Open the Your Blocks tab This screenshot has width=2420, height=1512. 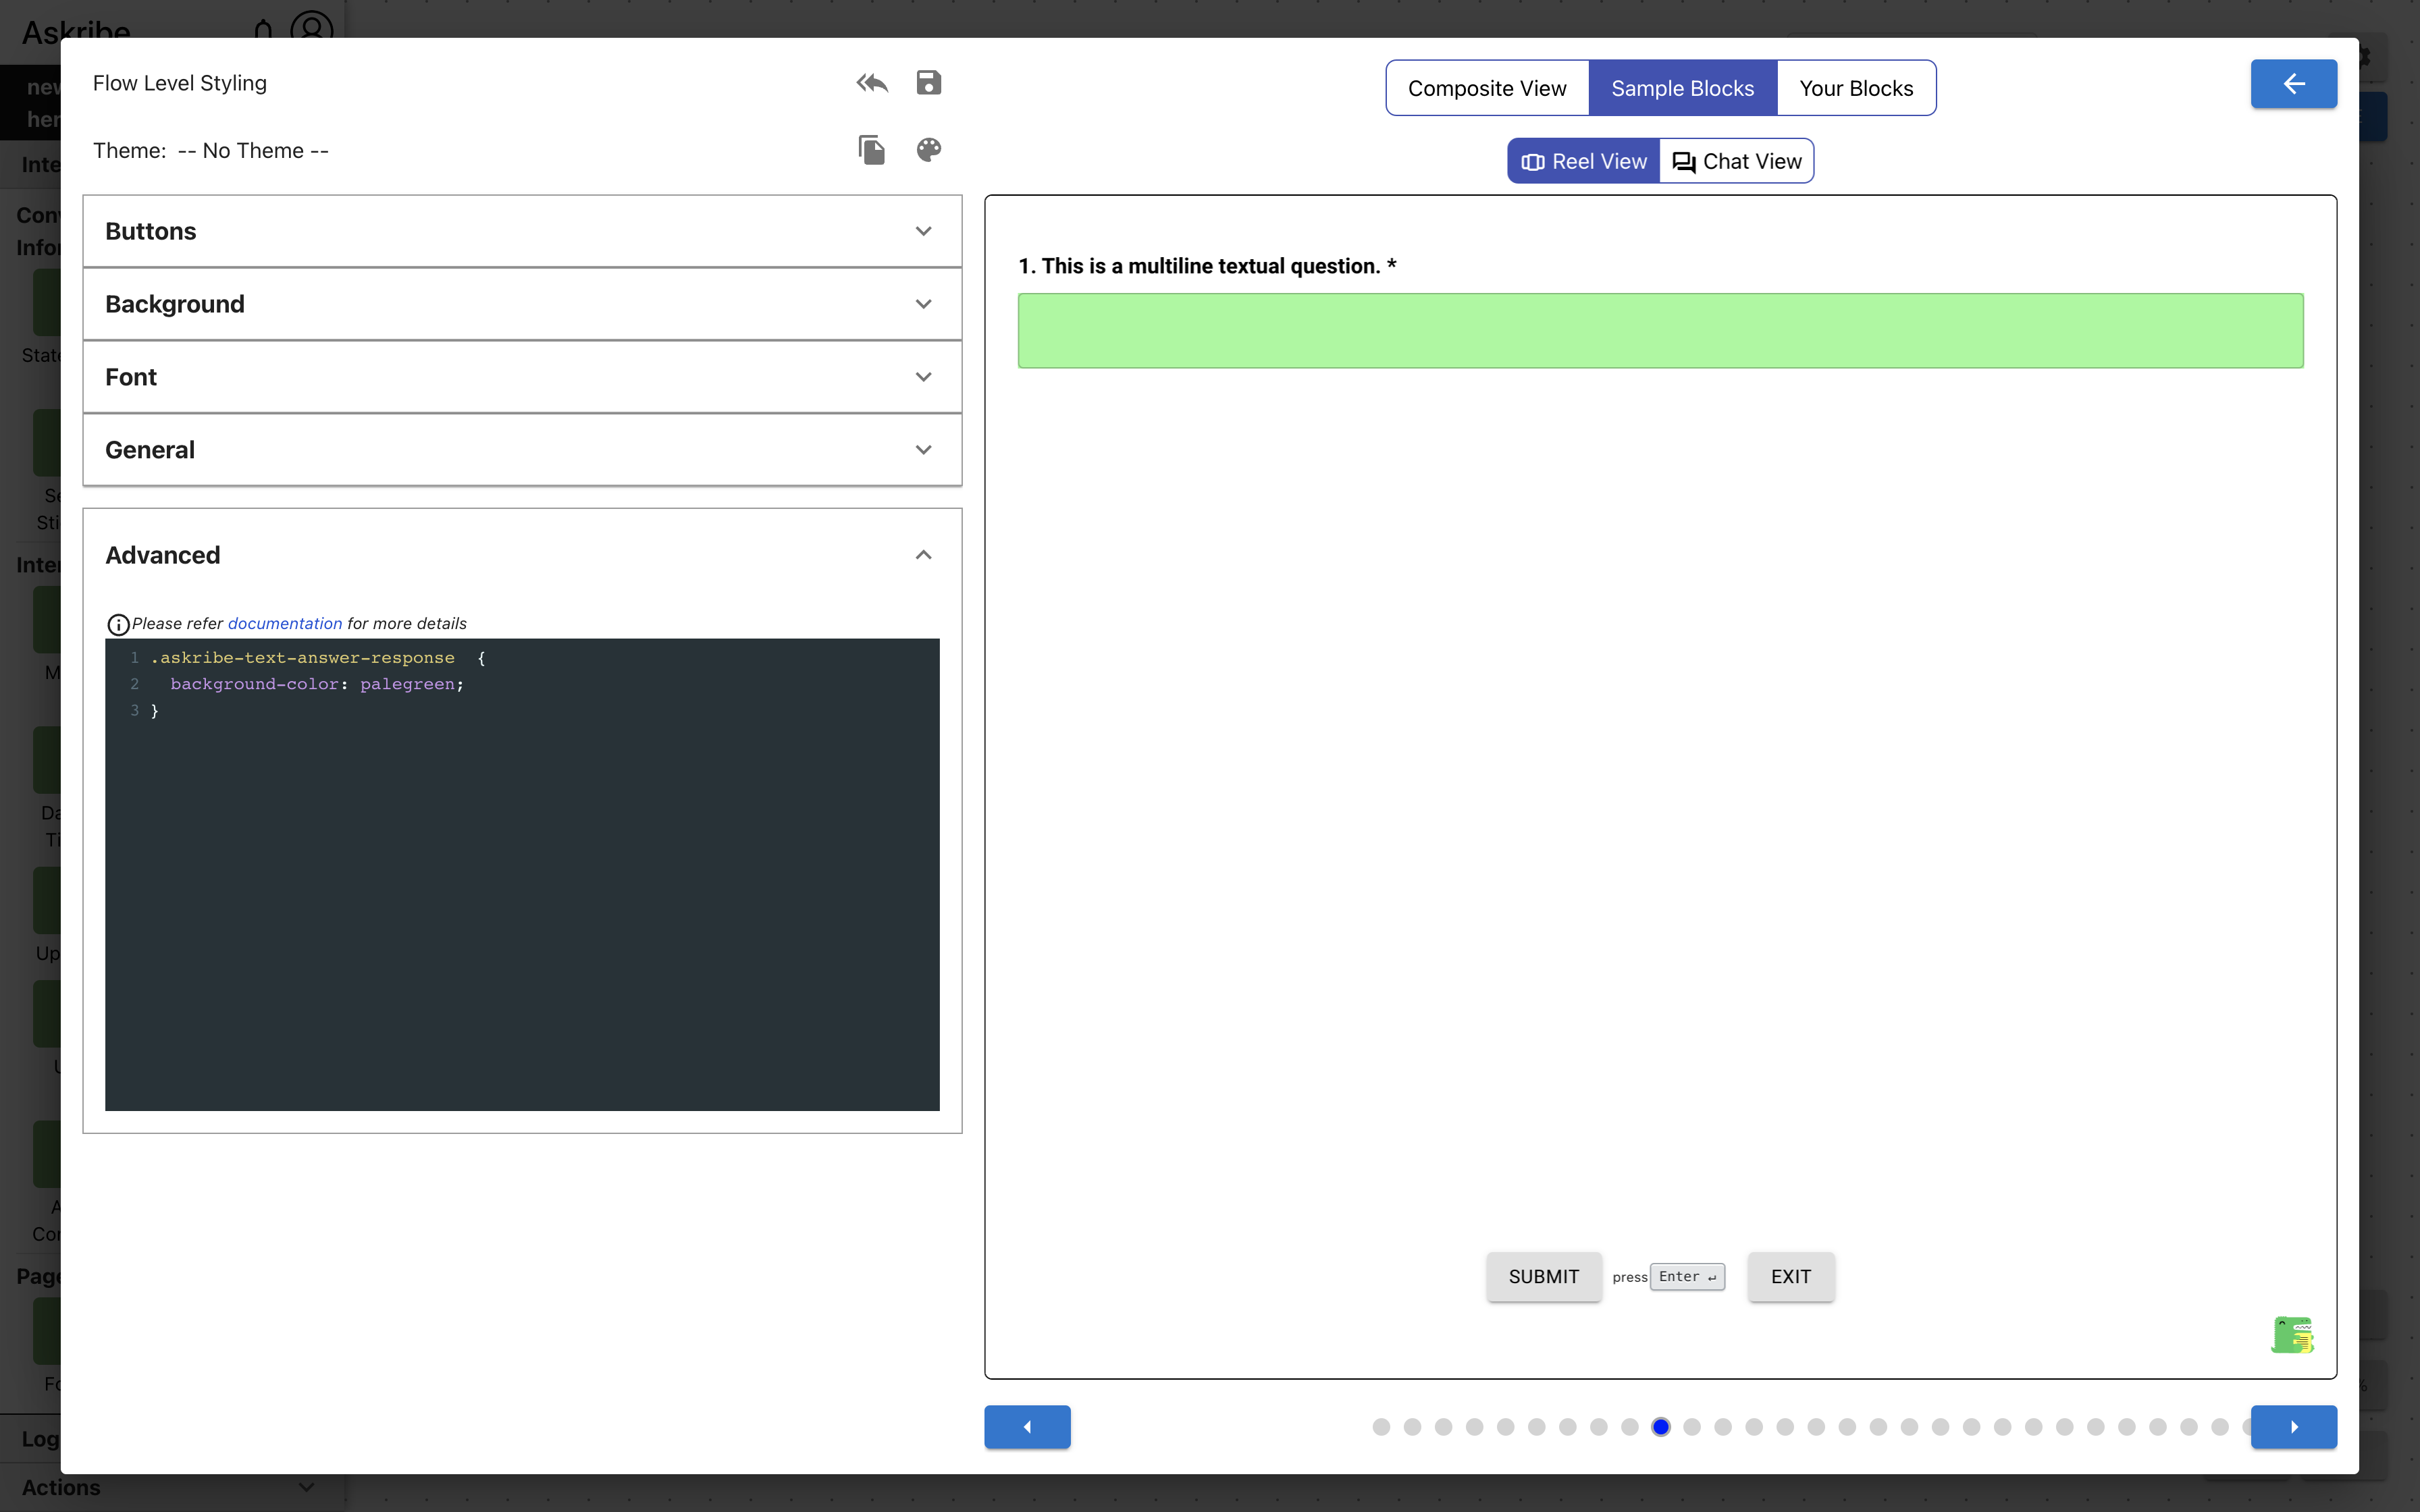pyautogui.click(x=1856, y=88)
